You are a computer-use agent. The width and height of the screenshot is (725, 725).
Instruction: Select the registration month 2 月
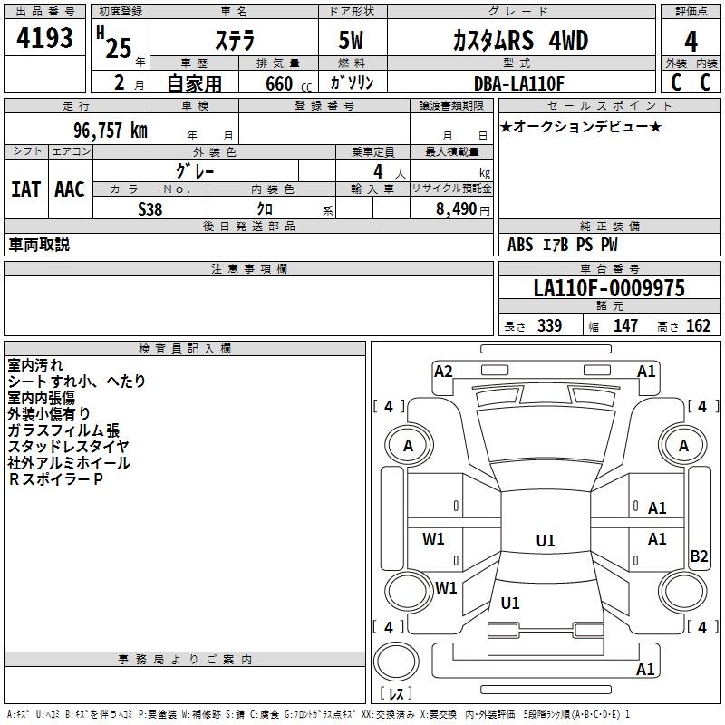(129, 83)
